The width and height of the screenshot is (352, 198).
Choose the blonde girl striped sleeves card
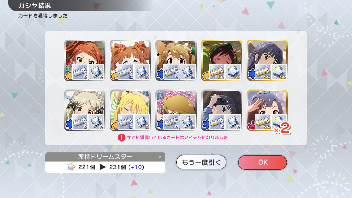130,110
